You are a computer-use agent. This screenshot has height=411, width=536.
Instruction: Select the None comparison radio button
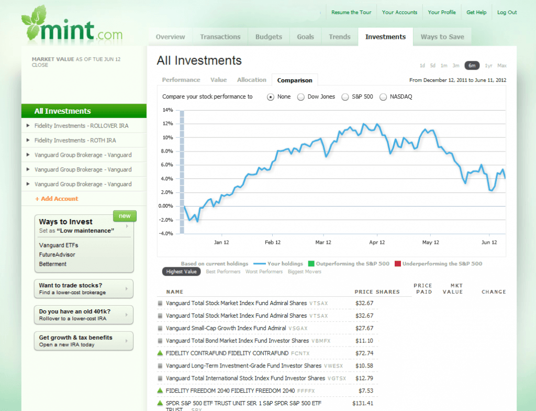pos(271,98)
